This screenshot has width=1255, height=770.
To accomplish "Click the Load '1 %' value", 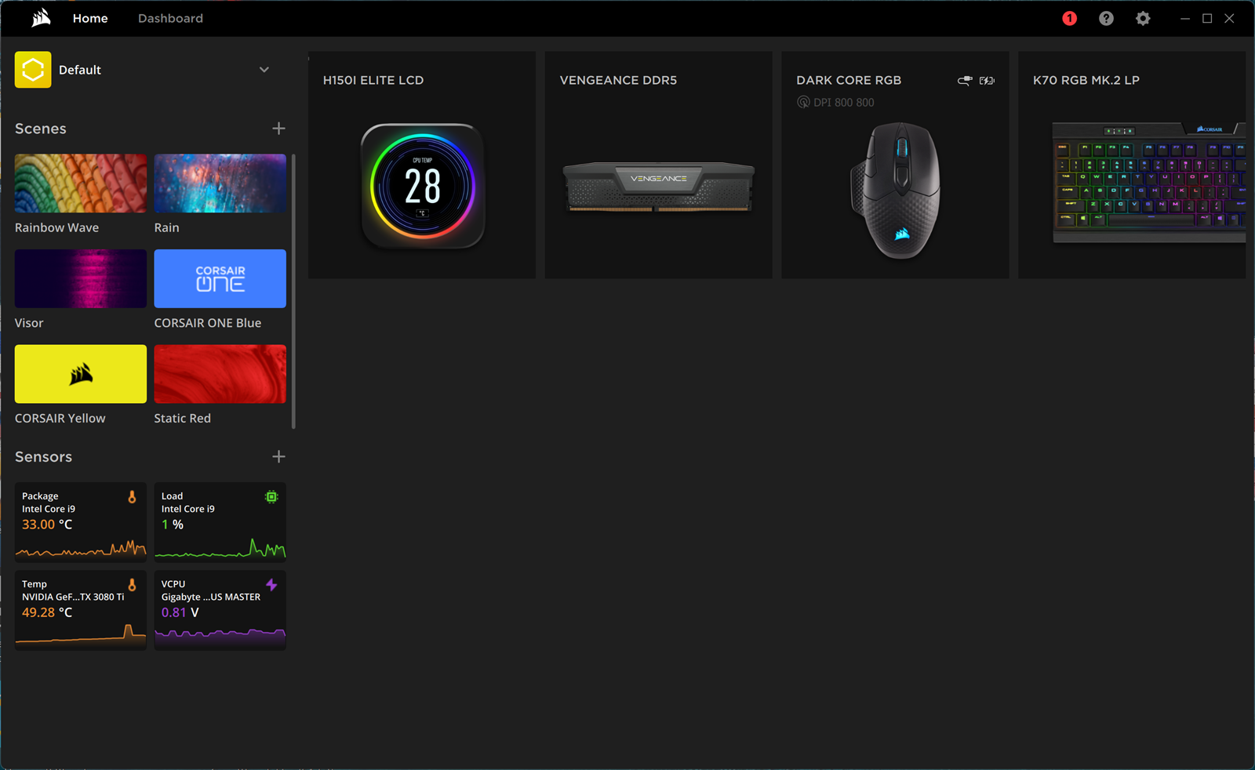I will click(x=173, y=525).
